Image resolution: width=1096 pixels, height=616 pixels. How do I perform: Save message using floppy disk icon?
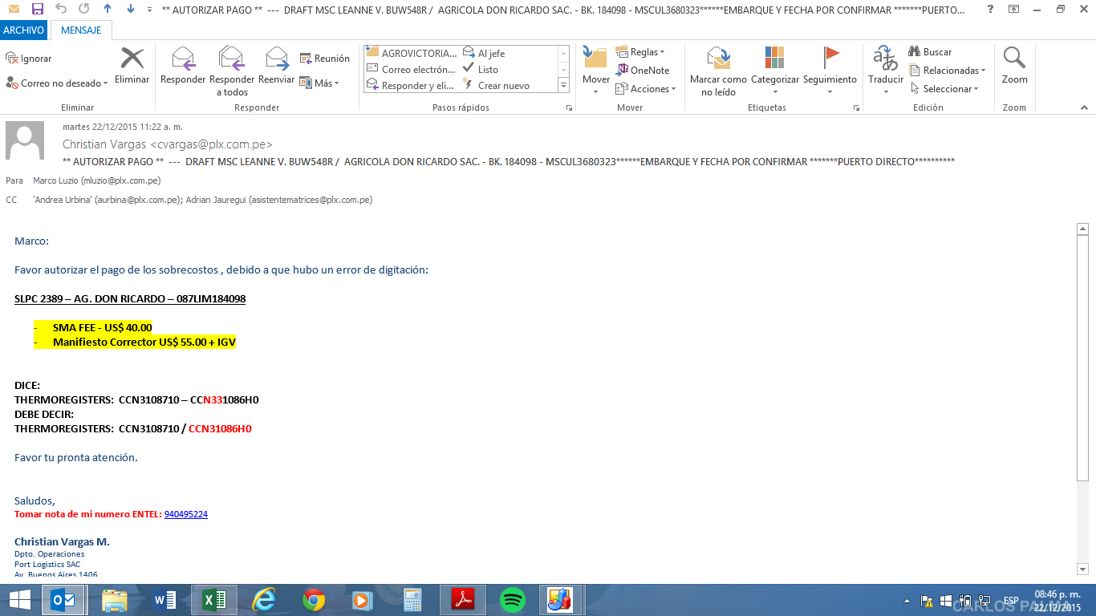(x=37, y=10)
